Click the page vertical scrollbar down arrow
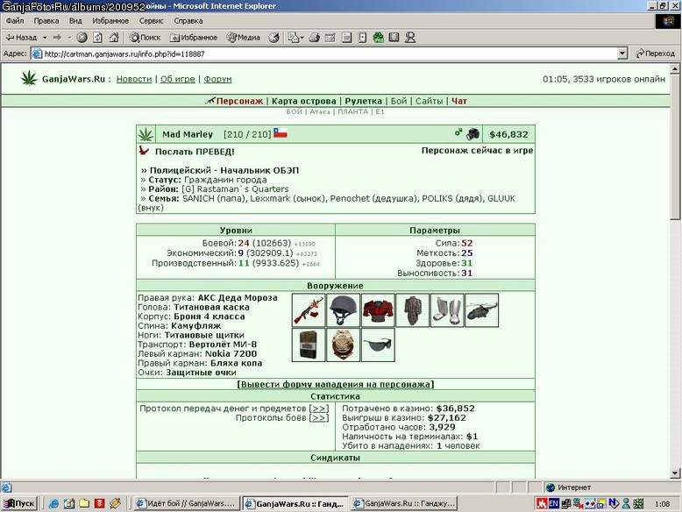Screen dimensions: 682x512 pyautogui.click(x=675, y=473)
